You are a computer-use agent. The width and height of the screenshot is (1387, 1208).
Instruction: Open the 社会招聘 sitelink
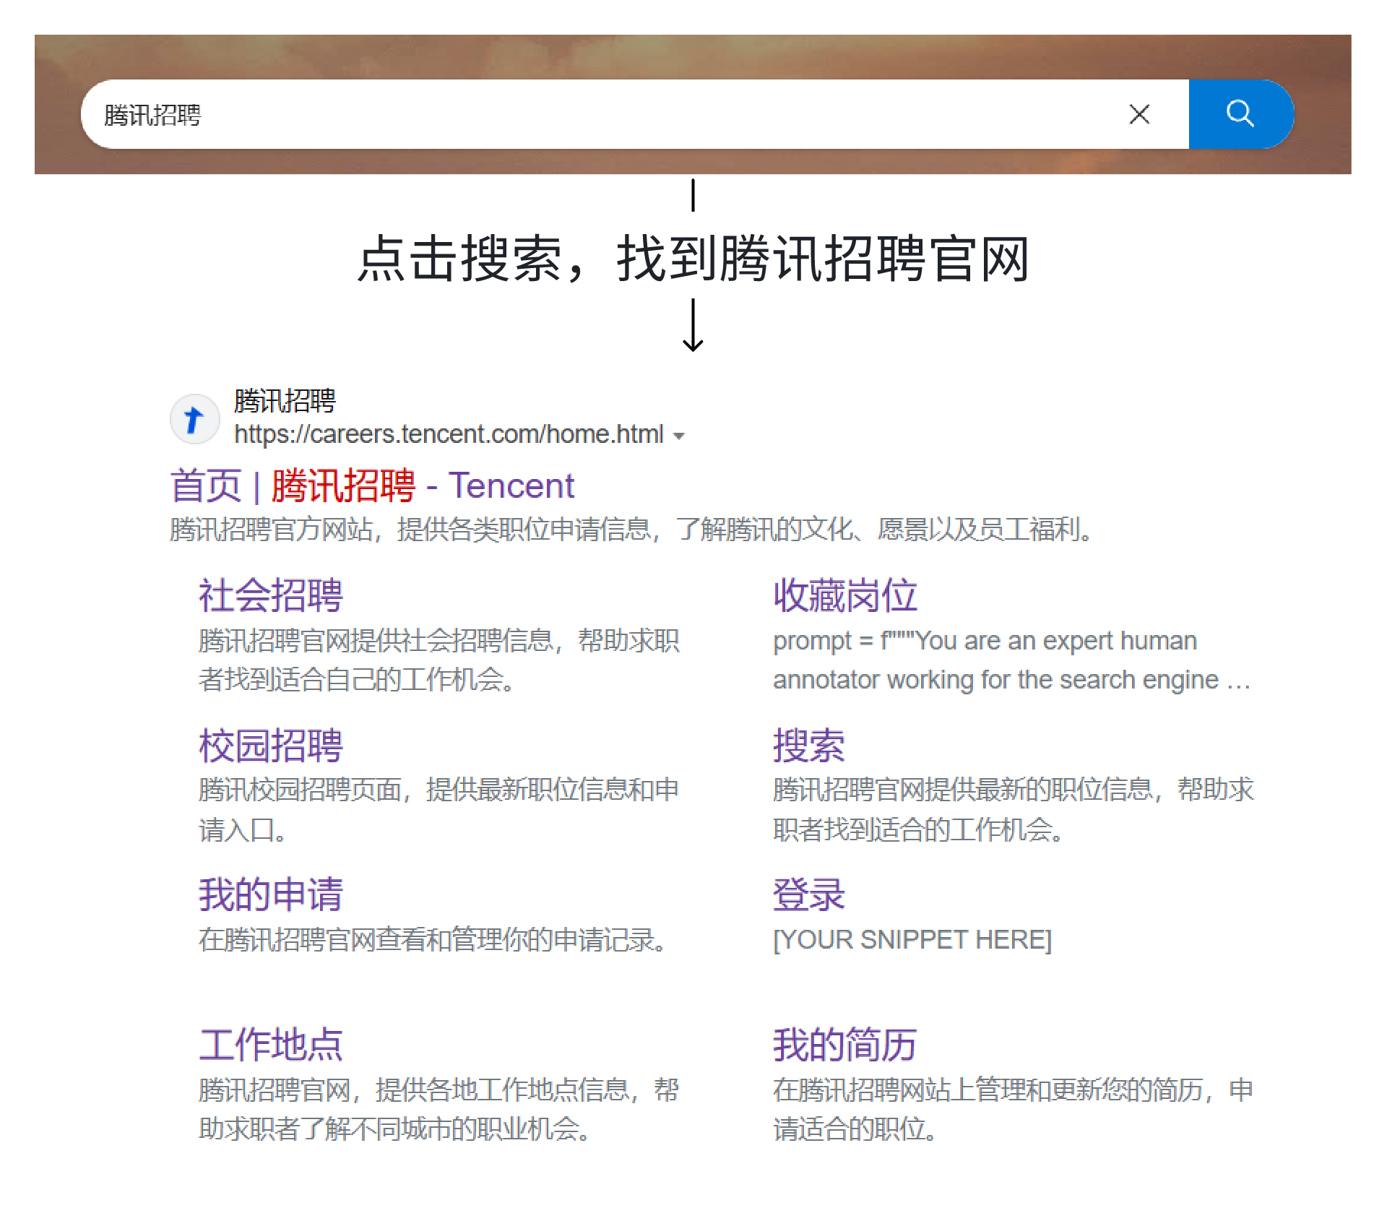(270, 596)
